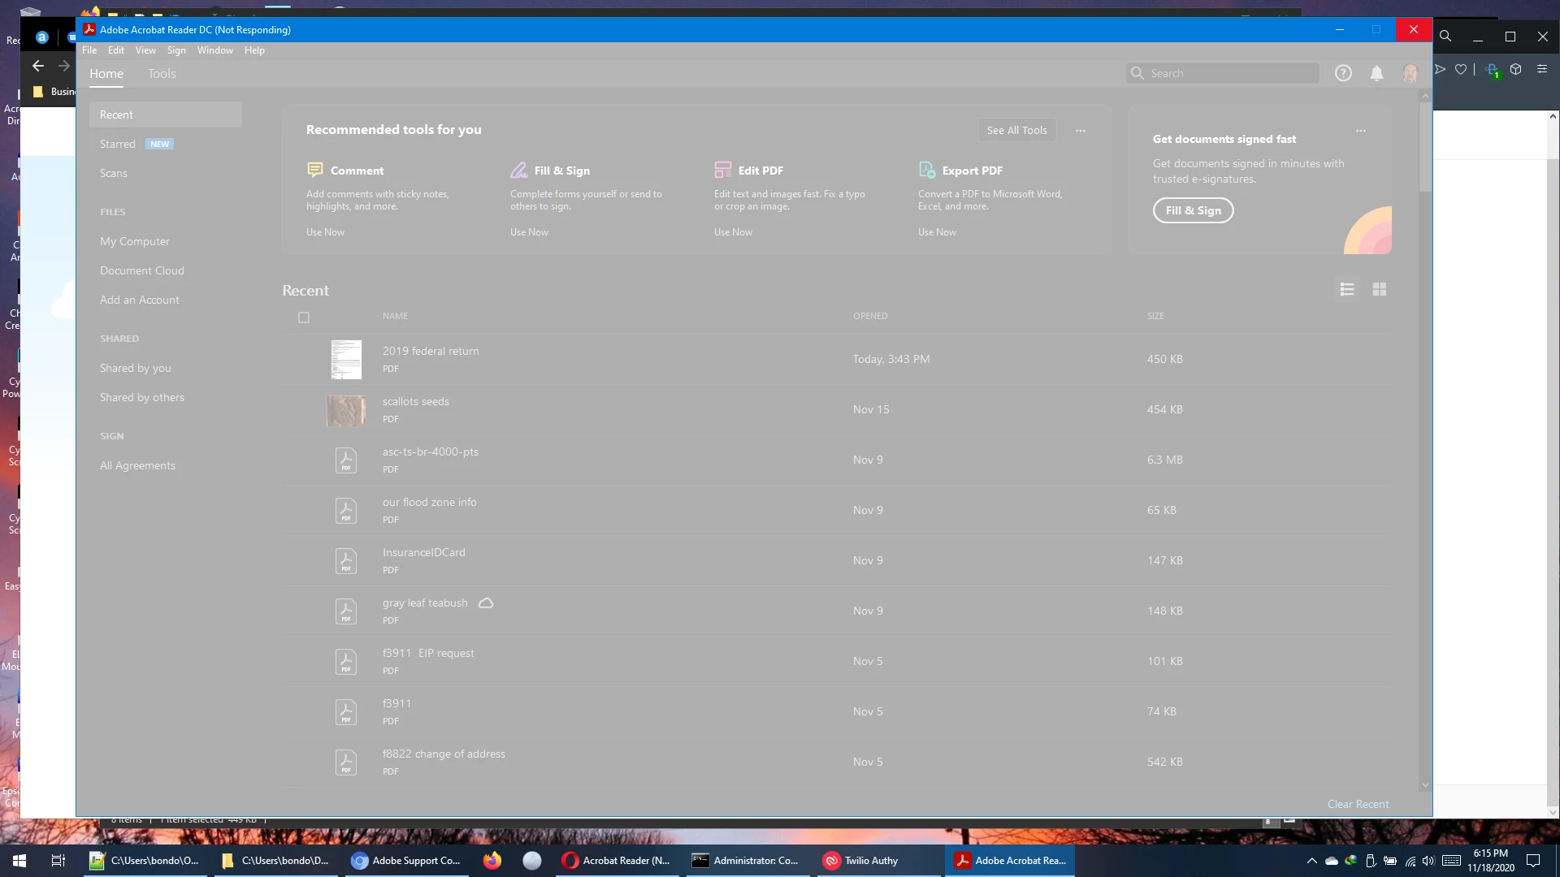This screenshot has width=1560, height=877.
Task: Open the Window menu
Action: pyautogui.click(x=214, y=50)
